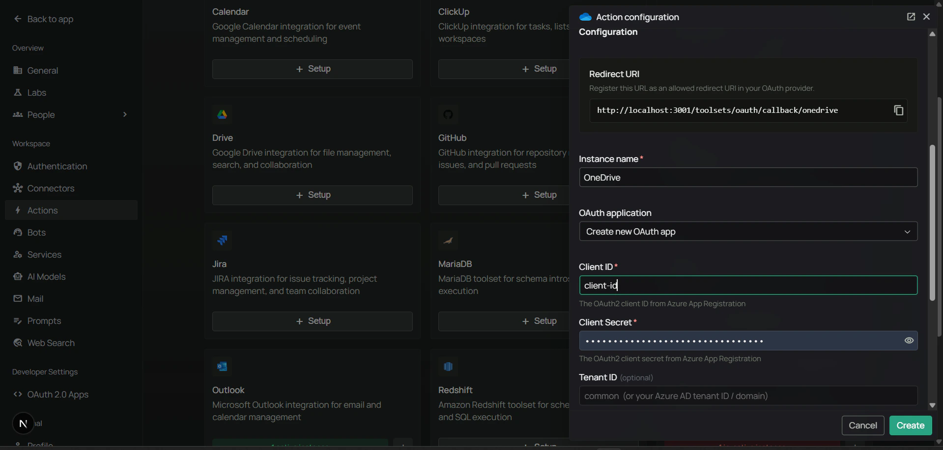The image size is (943, 450).
Task: Set up the MariaDB integration
Action: point(504,321)
